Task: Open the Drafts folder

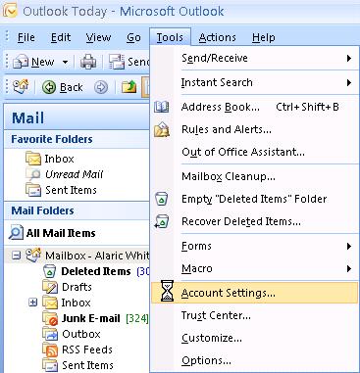Action: [x=77, y=287]
